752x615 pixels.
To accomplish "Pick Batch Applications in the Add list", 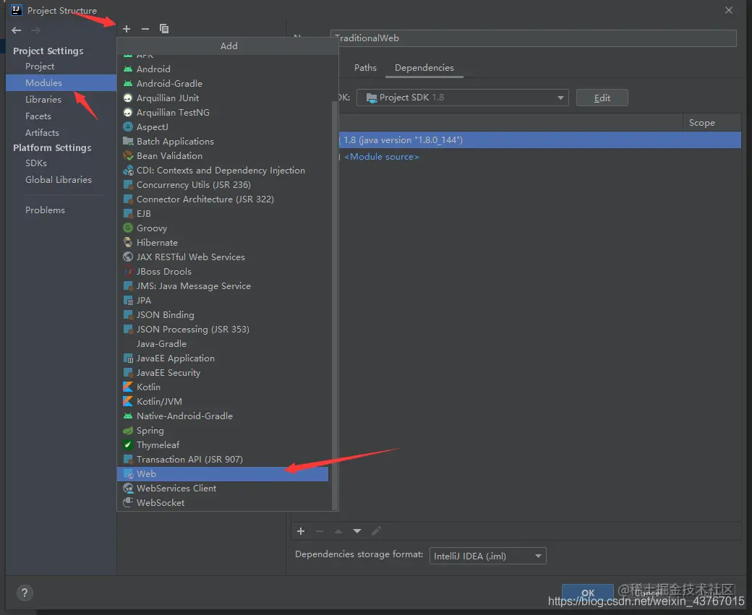I will (223, 142).
